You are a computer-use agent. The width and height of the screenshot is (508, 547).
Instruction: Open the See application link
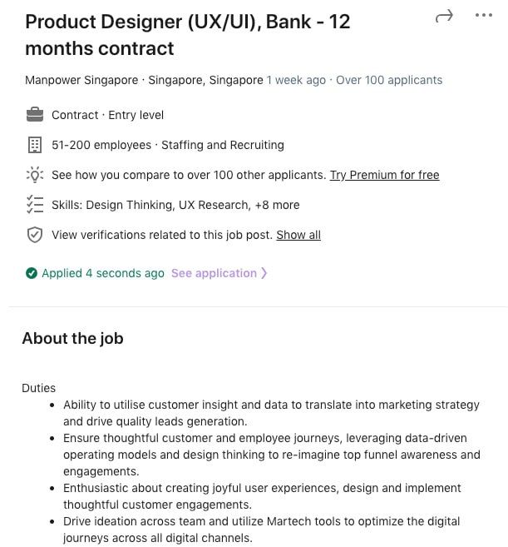pos(214,273)
